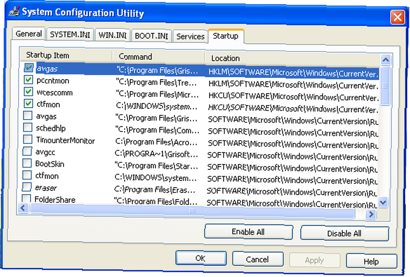Viewport: 410px width, 277px height.
Task: Open the SYSTEM.INI tab
Action: [70, 34]
